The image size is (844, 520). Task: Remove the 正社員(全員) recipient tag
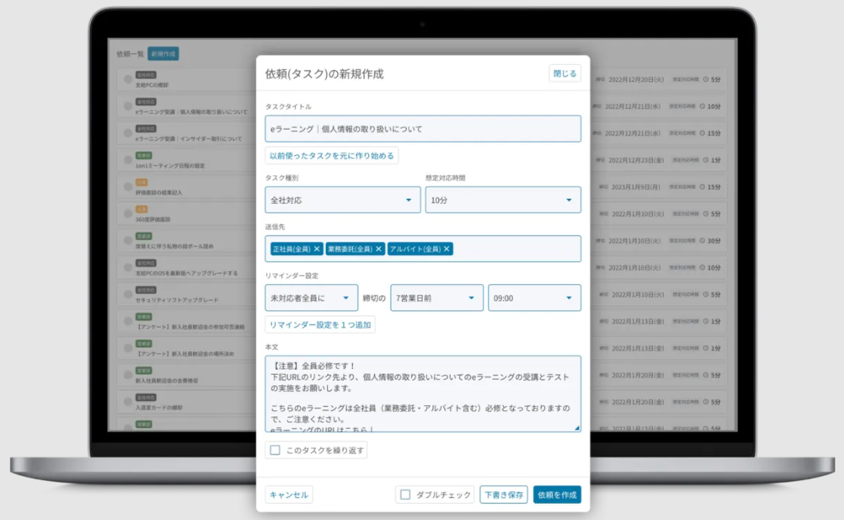coord(316,248)
